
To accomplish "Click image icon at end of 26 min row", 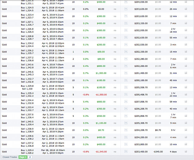I will pos(186,9).
